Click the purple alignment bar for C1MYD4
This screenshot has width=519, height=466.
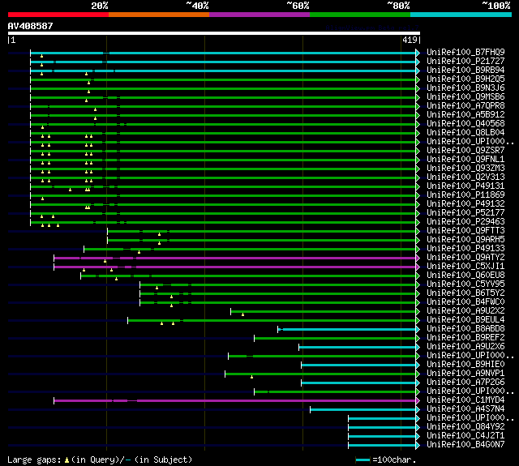point(234,401)
